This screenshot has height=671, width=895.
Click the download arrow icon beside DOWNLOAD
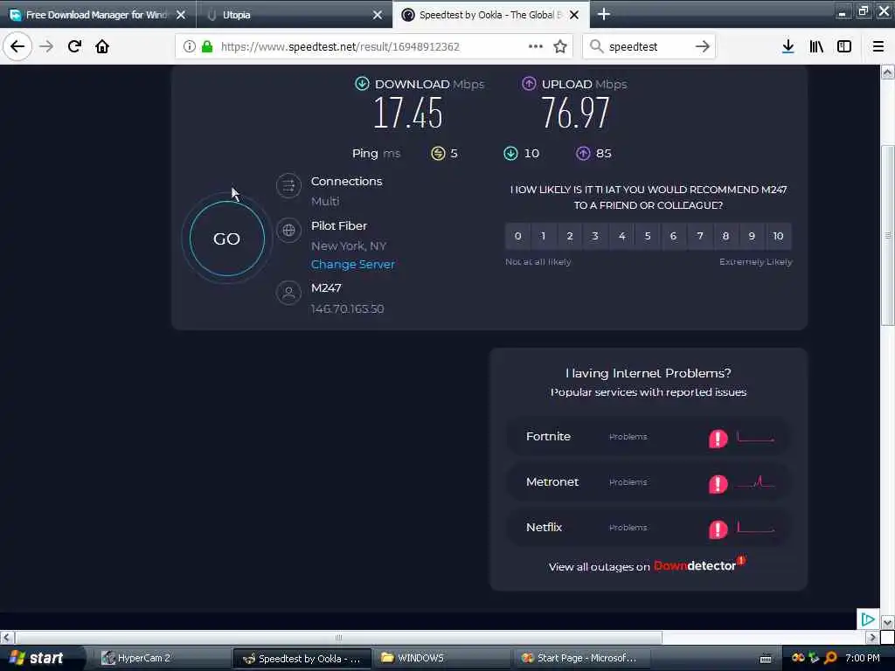point(362,83)
